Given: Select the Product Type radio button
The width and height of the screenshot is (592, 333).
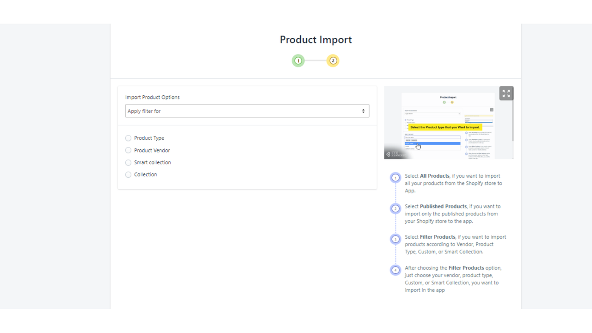Looking at the screenshot, I should pos(128,138).
